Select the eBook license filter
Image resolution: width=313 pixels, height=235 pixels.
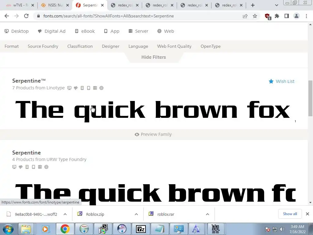point(85,31)
